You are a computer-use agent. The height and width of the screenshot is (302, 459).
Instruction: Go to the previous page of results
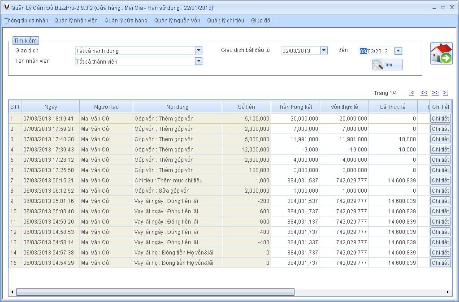[x=424, y=93]
